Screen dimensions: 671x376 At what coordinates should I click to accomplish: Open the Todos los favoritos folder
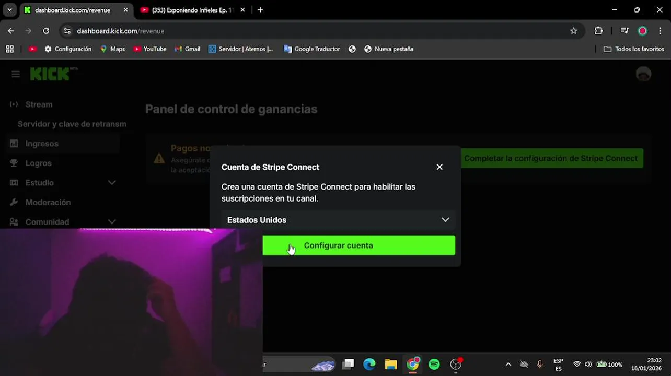tap(634, 49)
